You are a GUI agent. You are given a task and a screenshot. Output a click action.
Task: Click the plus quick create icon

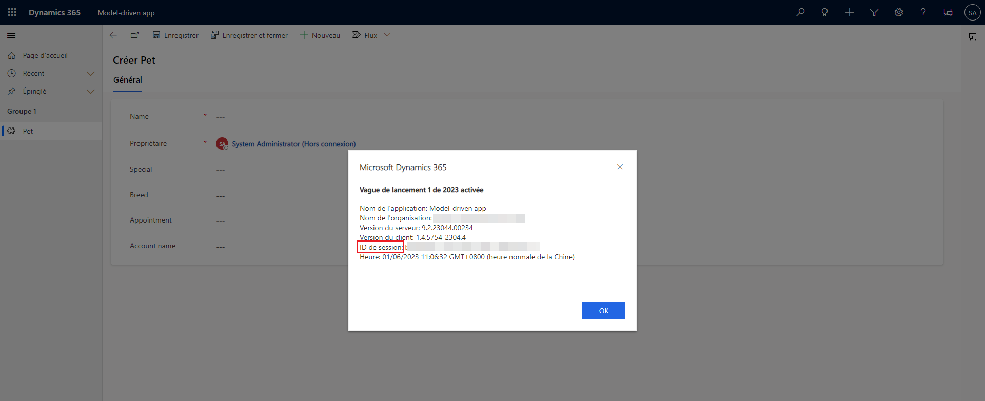click(x=850, y=12)
